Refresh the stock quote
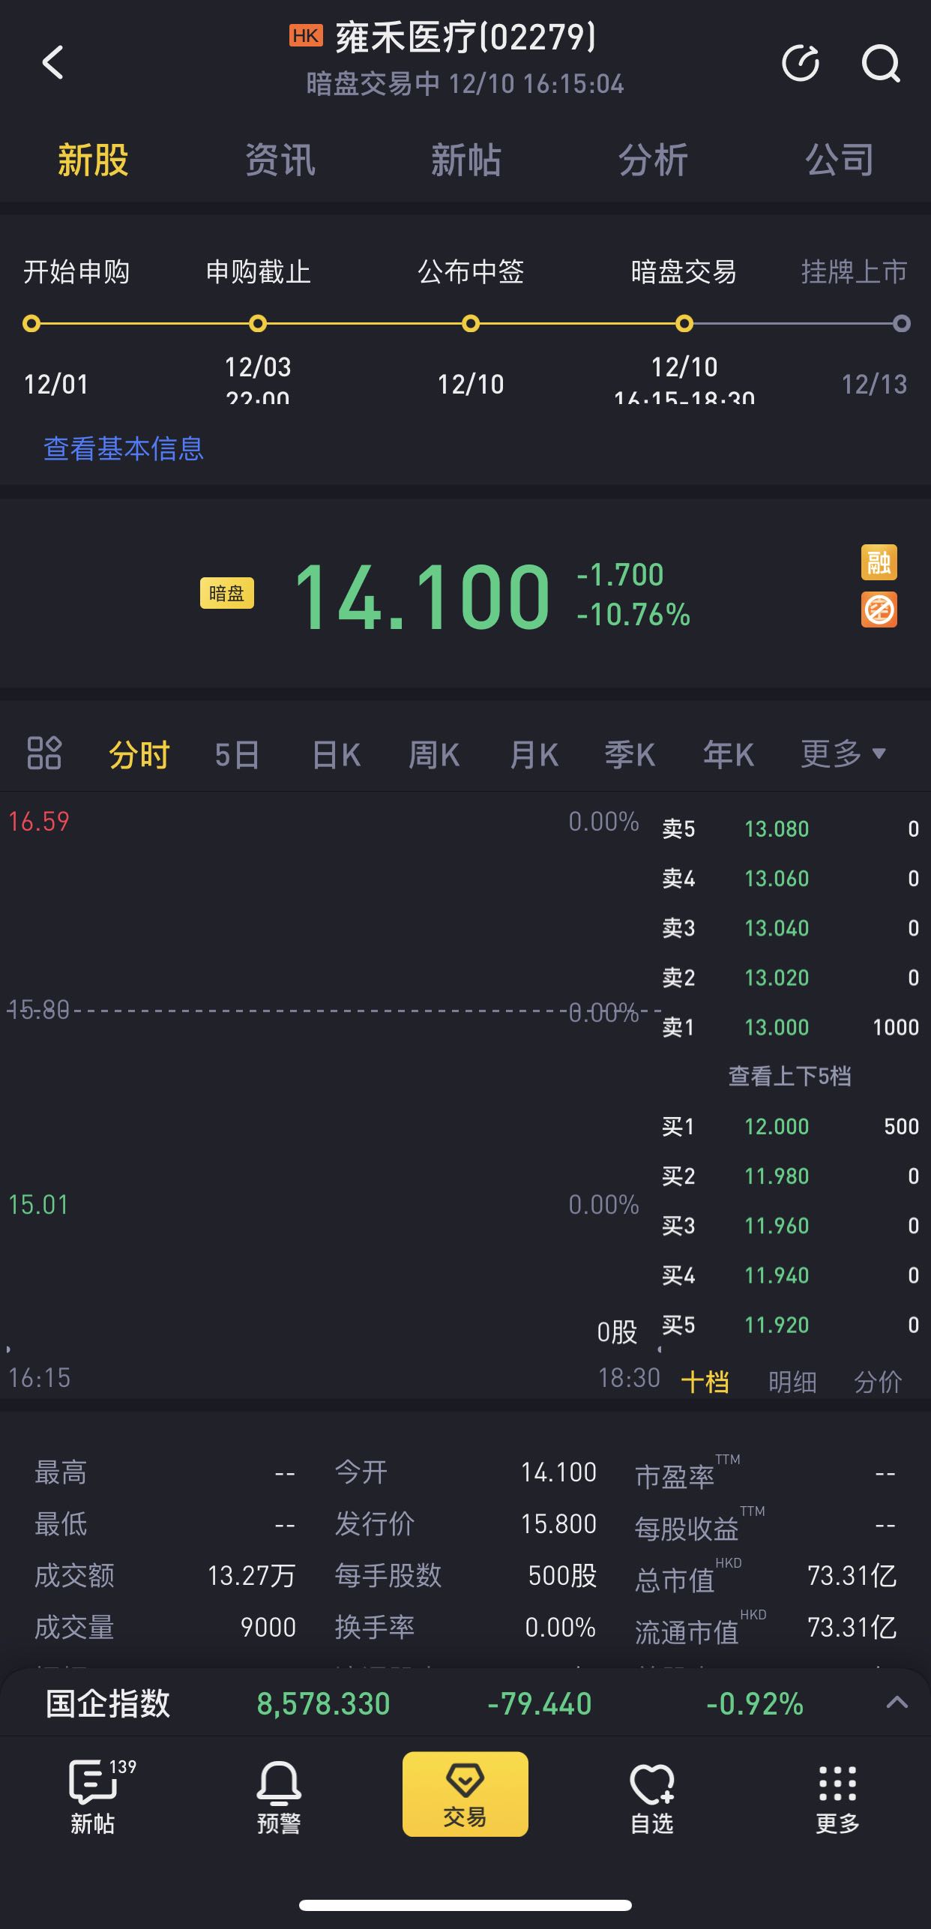 [x=800, y=62]
